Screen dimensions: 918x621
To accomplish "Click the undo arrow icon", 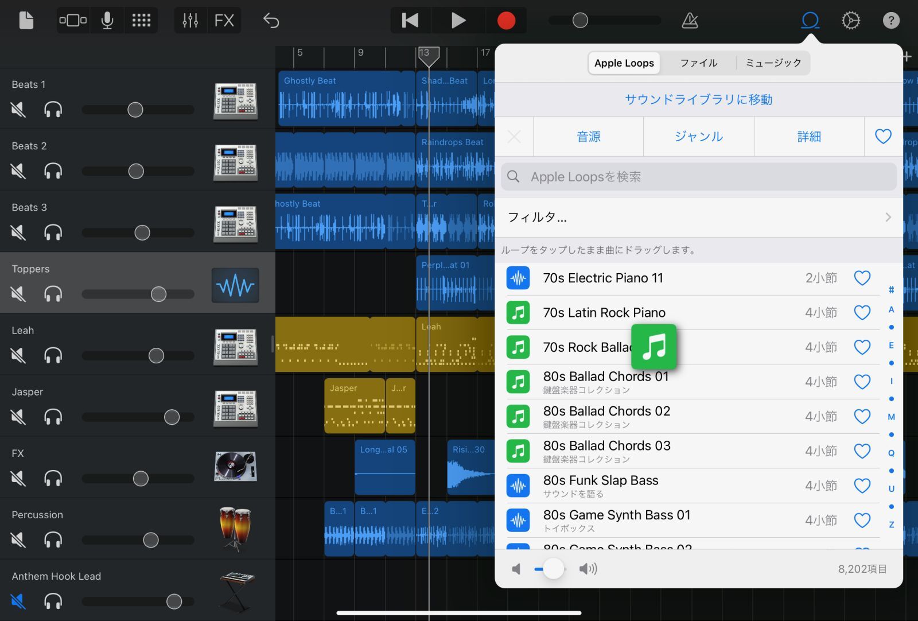I will tap(271, 21).
